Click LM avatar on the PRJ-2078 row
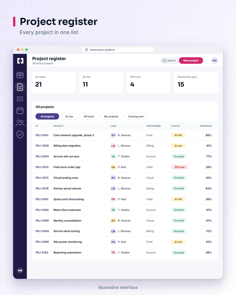This screenshot has height=295, width=236. tap(113, 189)
